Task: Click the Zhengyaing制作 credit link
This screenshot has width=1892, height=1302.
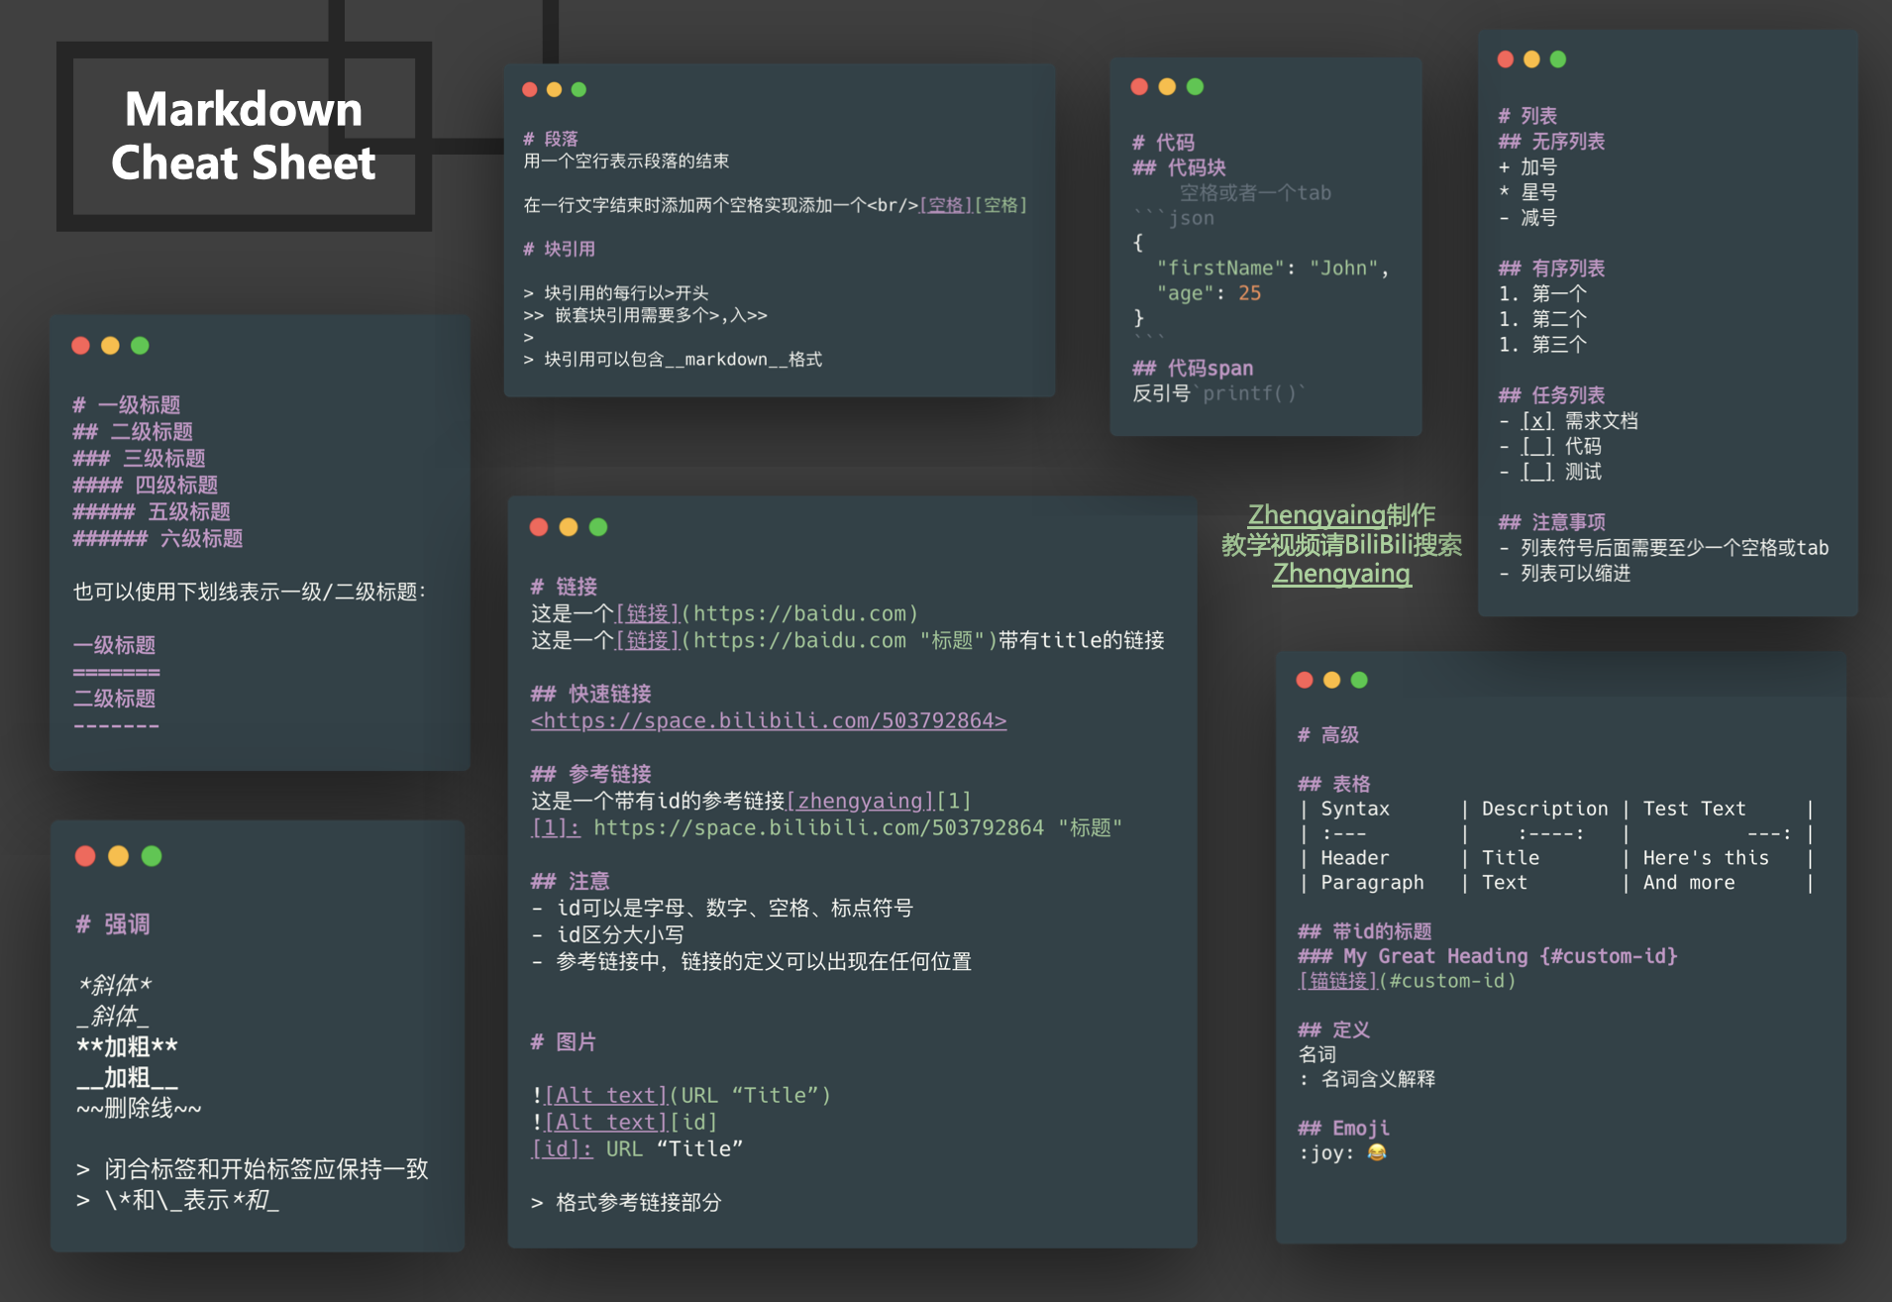Action: tap(1341, 515)
